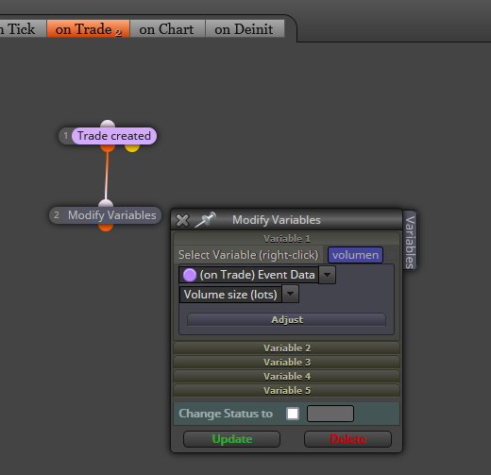The height and width of the screenshot is (475, 491).
Task: Click the red Delete button
Action: point(347,439)
